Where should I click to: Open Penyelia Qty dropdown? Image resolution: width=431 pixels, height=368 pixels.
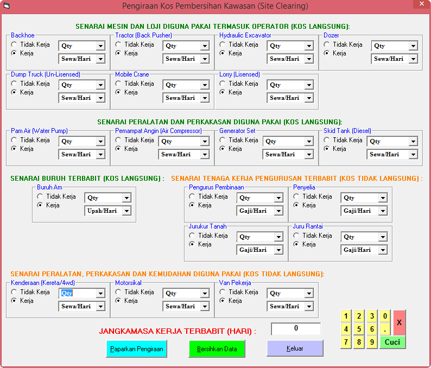coord(383,198)
